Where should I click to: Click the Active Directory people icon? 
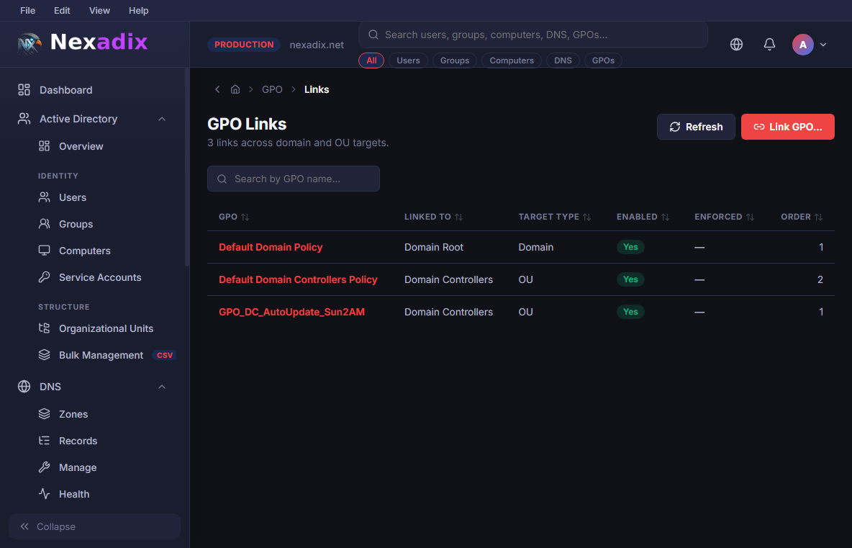[x=24, y=119]
